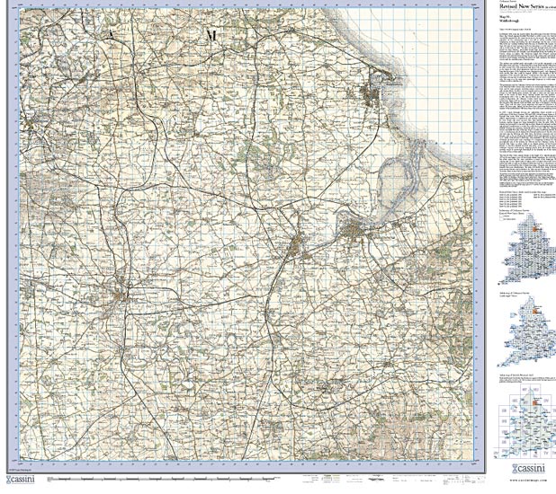Click the Map 93 Middlesbrough heading
Screen dimensions: 556x494
click(511, 38)
